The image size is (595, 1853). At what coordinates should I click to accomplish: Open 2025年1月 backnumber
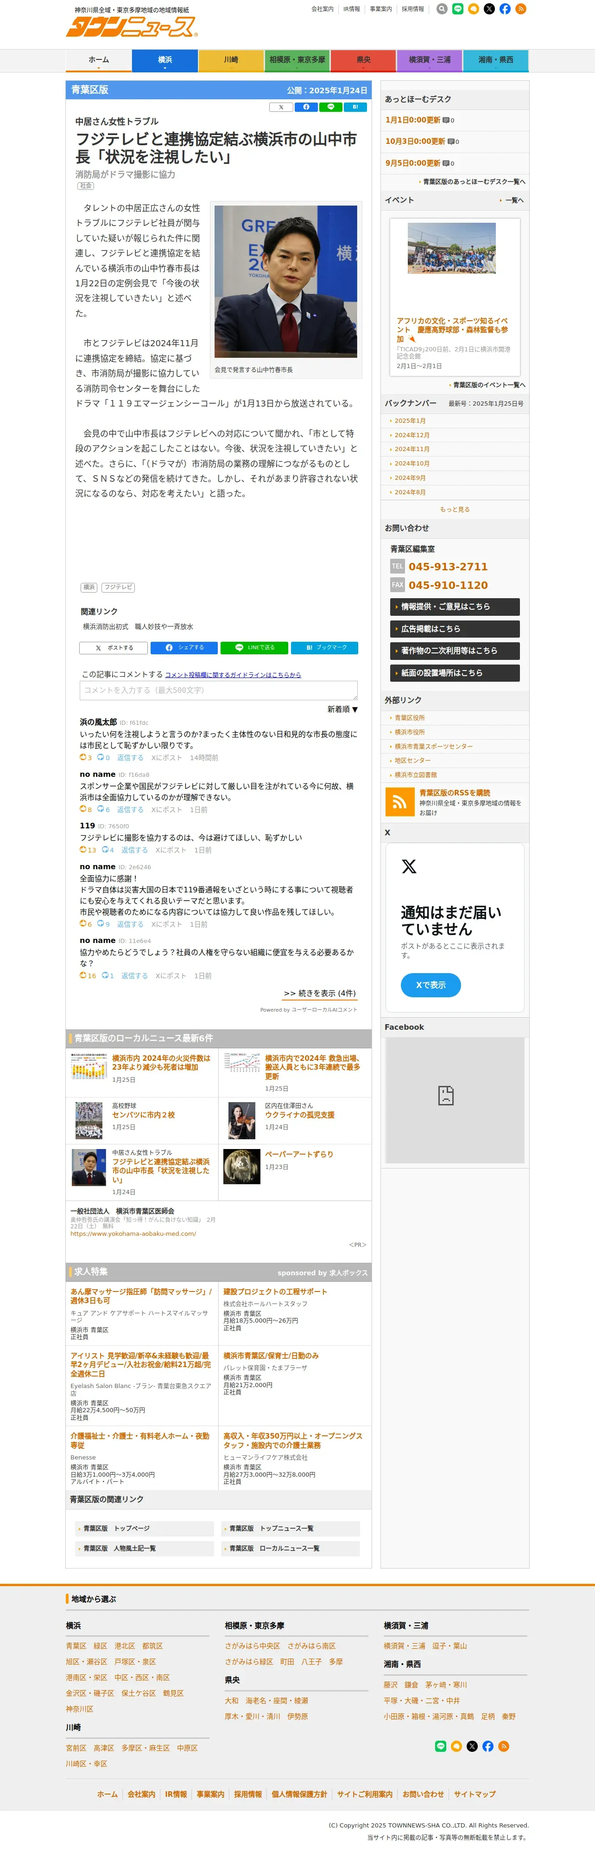click(410, 421)
